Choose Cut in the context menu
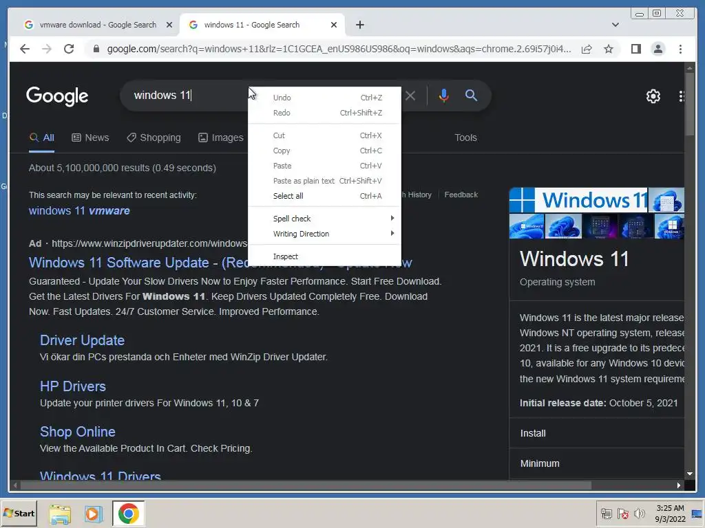Image resolution: width=705 pixels, height=528 pixels. (x=325, y=135)
